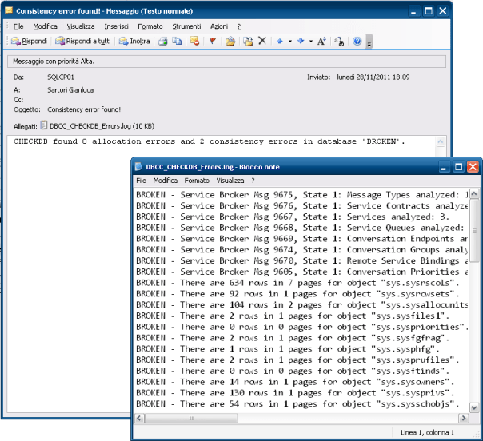
Task: Click the Rispondi reply button
Action: (29, 41)
